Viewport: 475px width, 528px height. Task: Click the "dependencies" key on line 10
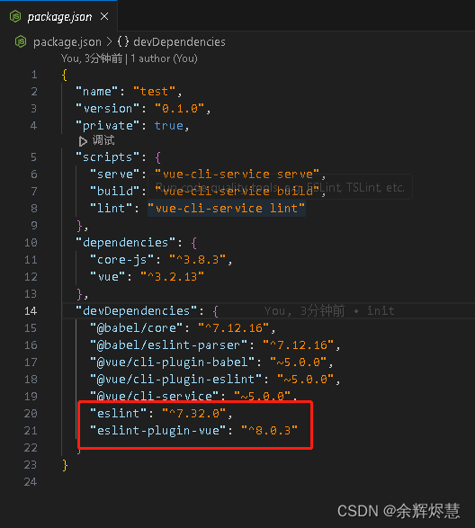click(x=126, y=243)
